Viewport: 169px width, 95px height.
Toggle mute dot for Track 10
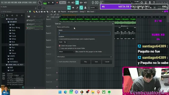tap(57, 87)
